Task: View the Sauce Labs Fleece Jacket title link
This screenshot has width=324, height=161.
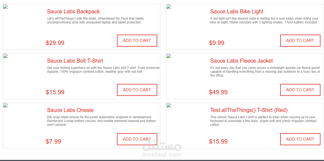Action: coord(241,61)
